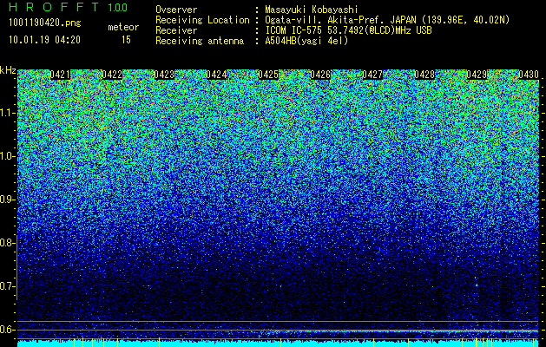Click the 0423 time marker
The width and height of the screenshot is (546, 347).
164,75
